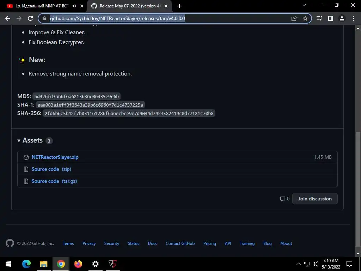Open the network tray icon

click(307, 264)
